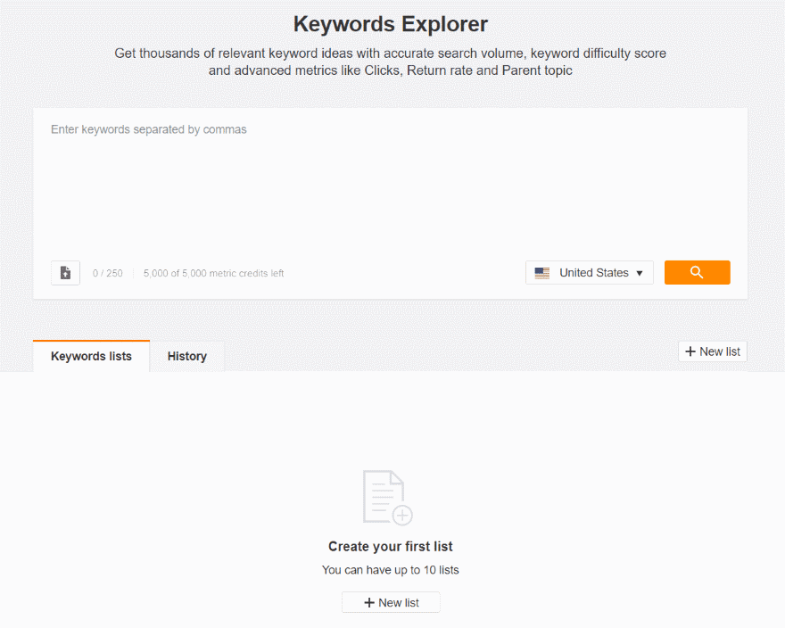Click the plus icon in top-right New list
This screenshot has width=785, height=628.
click(x=690, y=351)
